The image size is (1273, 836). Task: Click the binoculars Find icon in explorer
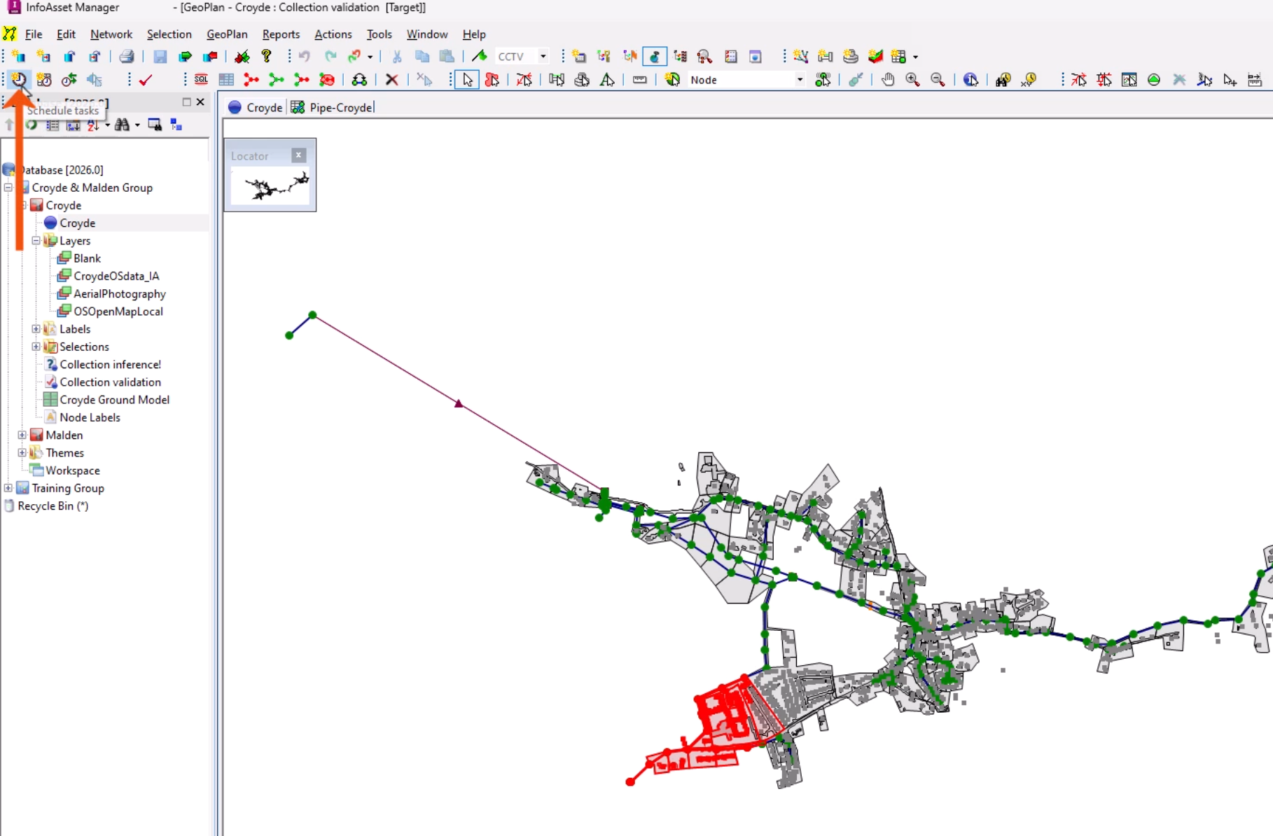coord(122,125)
